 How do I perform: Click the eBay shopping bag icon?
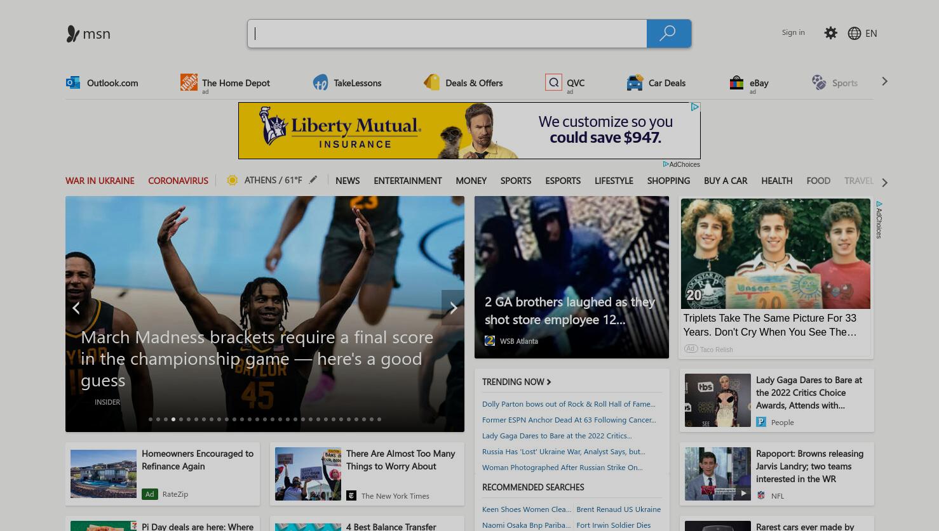736,82
